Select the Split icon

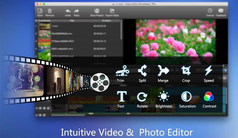click(x=143, y=70)
